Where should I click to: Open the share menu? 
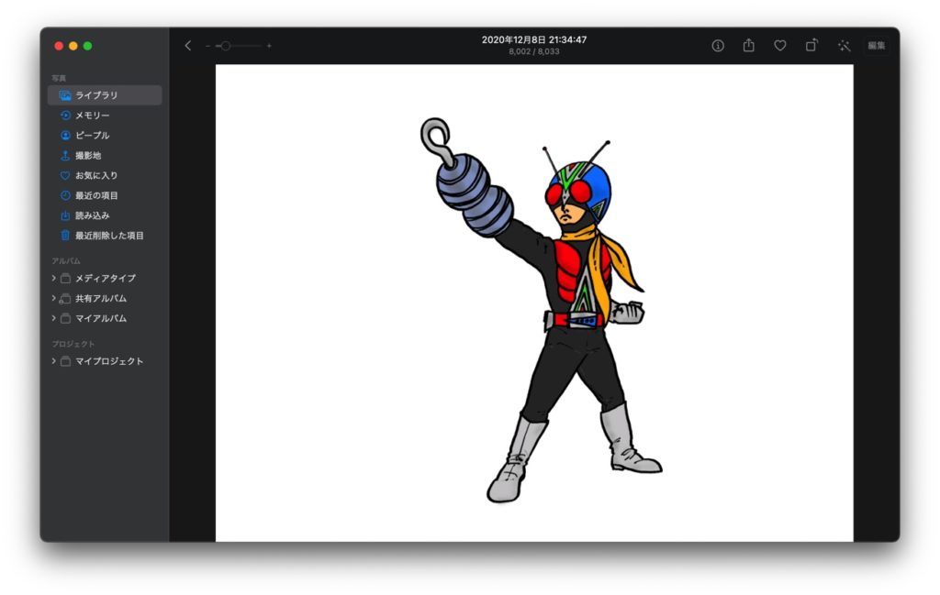point(749,45)
